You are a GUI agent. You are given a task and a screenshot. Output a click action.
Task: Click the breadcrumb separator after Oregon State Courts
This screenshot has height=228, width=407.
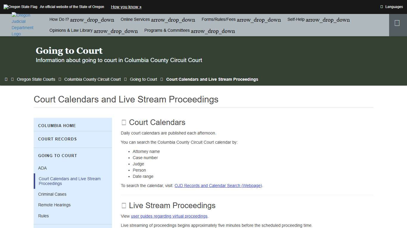click(x=60, y=79)
